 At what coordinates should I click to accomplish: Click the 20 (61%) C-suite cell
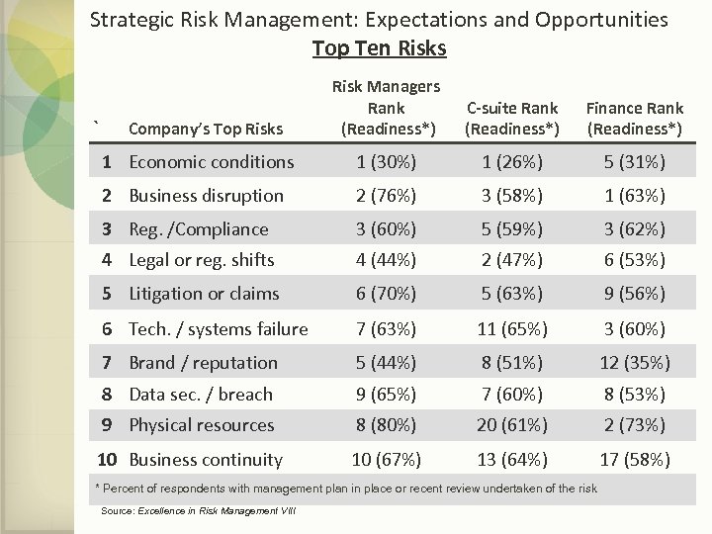pyautogui.click(x=511, y=425)
